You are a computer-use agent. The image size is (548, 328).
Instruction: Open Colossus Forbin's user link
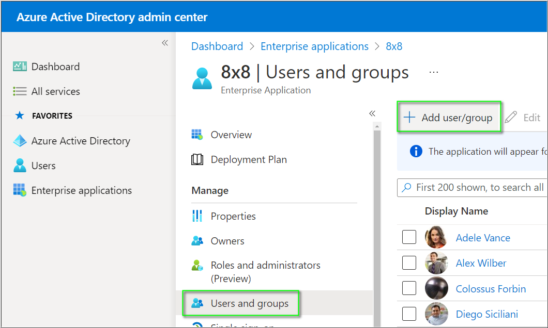[491, 289]
